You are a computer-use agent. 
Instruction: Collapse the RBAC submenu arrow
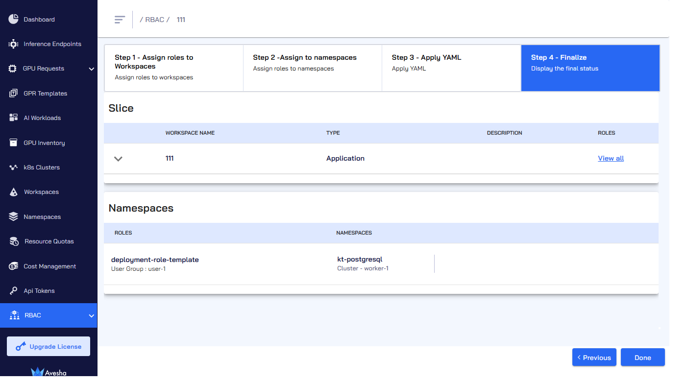coord(91,316)
